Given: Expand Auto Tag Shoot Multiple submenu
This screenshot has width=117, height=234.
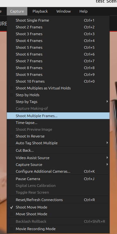Looking at the screenshot, I should [x=58, y=143].
